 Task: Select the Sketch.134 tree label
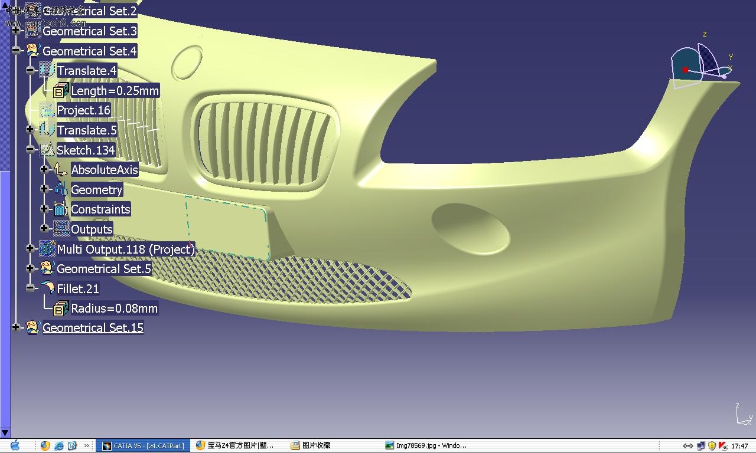tap(86, 150)
